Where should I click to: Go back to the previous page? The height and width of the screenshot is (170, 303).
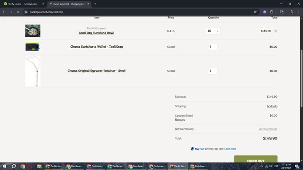(x=4, y=12)
